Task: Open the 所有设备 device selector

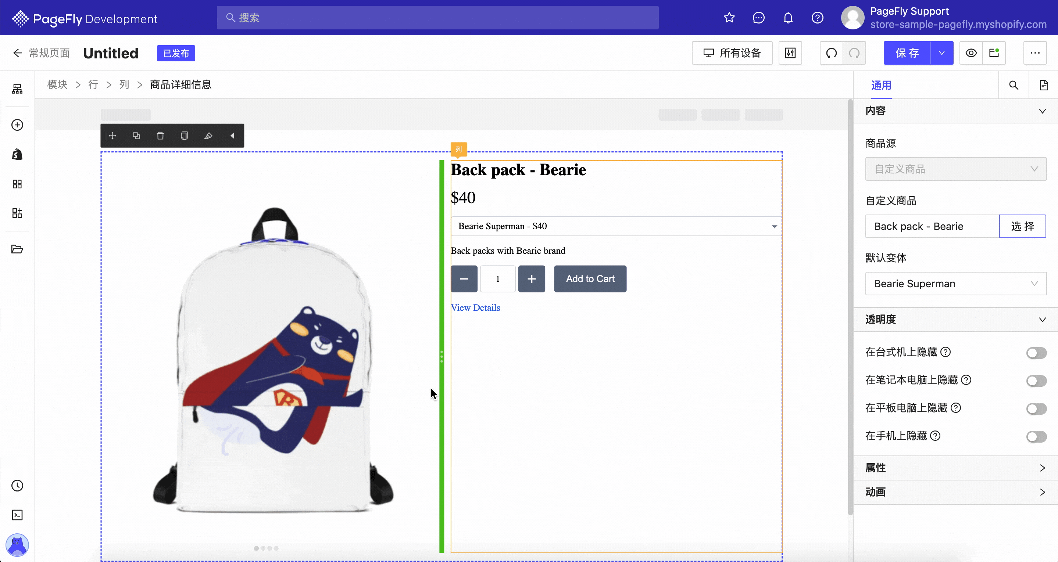Action: (732, 53)
